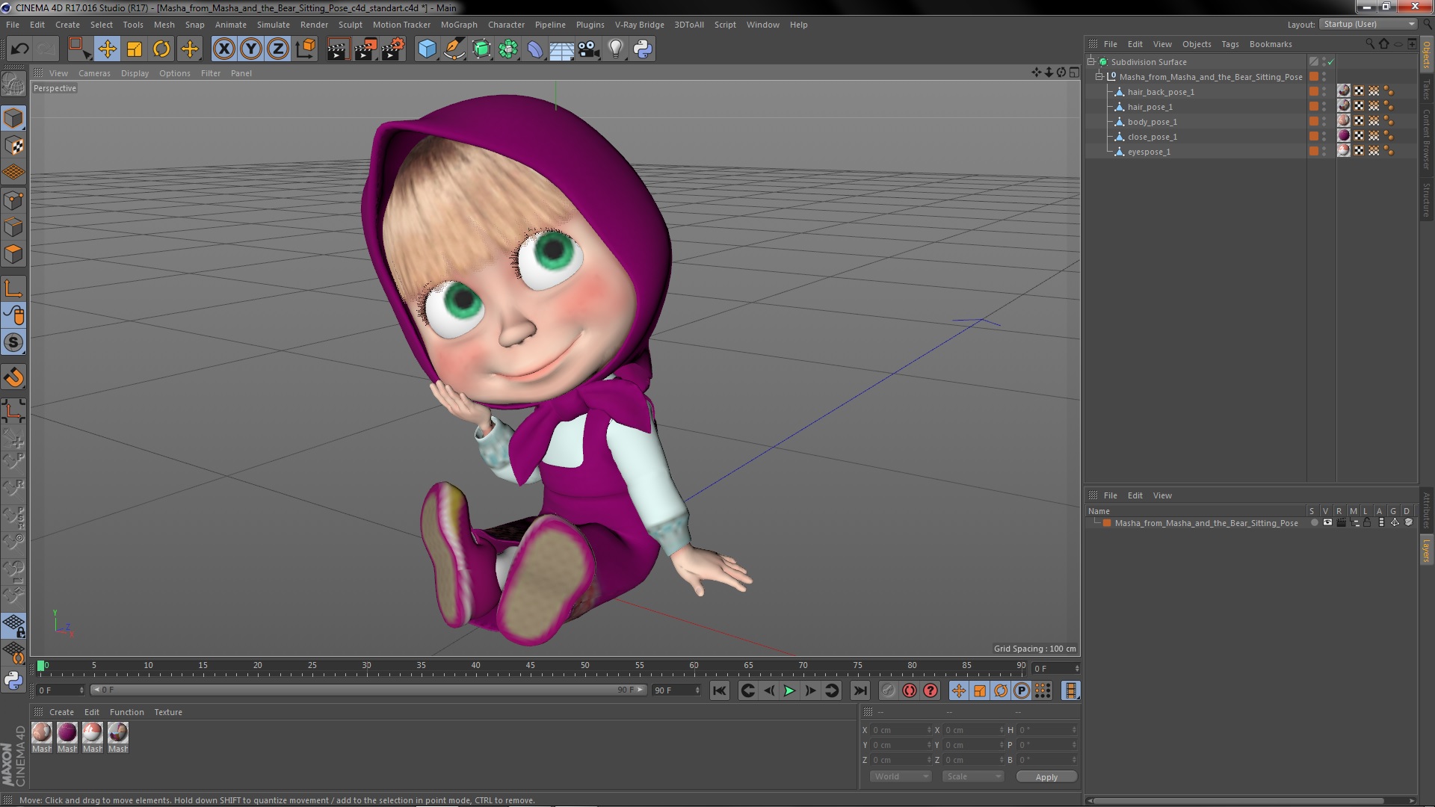This screenshot has width=1435, height=807.
Task: Click the Undo arrow icon
Action: coord(19,49)
